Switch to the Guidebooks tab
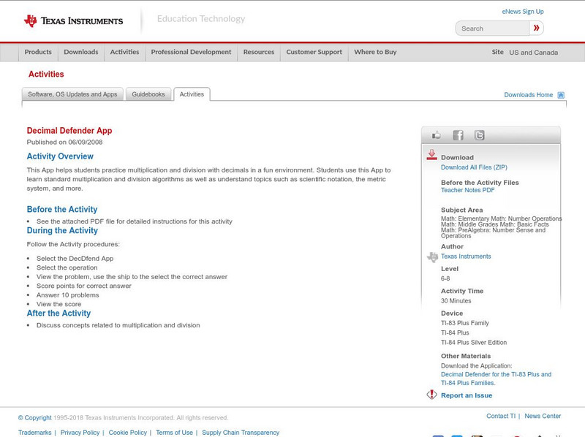The width and height of the screenshot is (585, 437). (148, 94)
